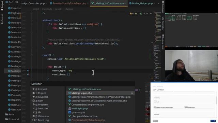Viewport: 218px width, 123px height.
Task: Open the Database tool window on right stripe
Action: click(x=163, y=7)
